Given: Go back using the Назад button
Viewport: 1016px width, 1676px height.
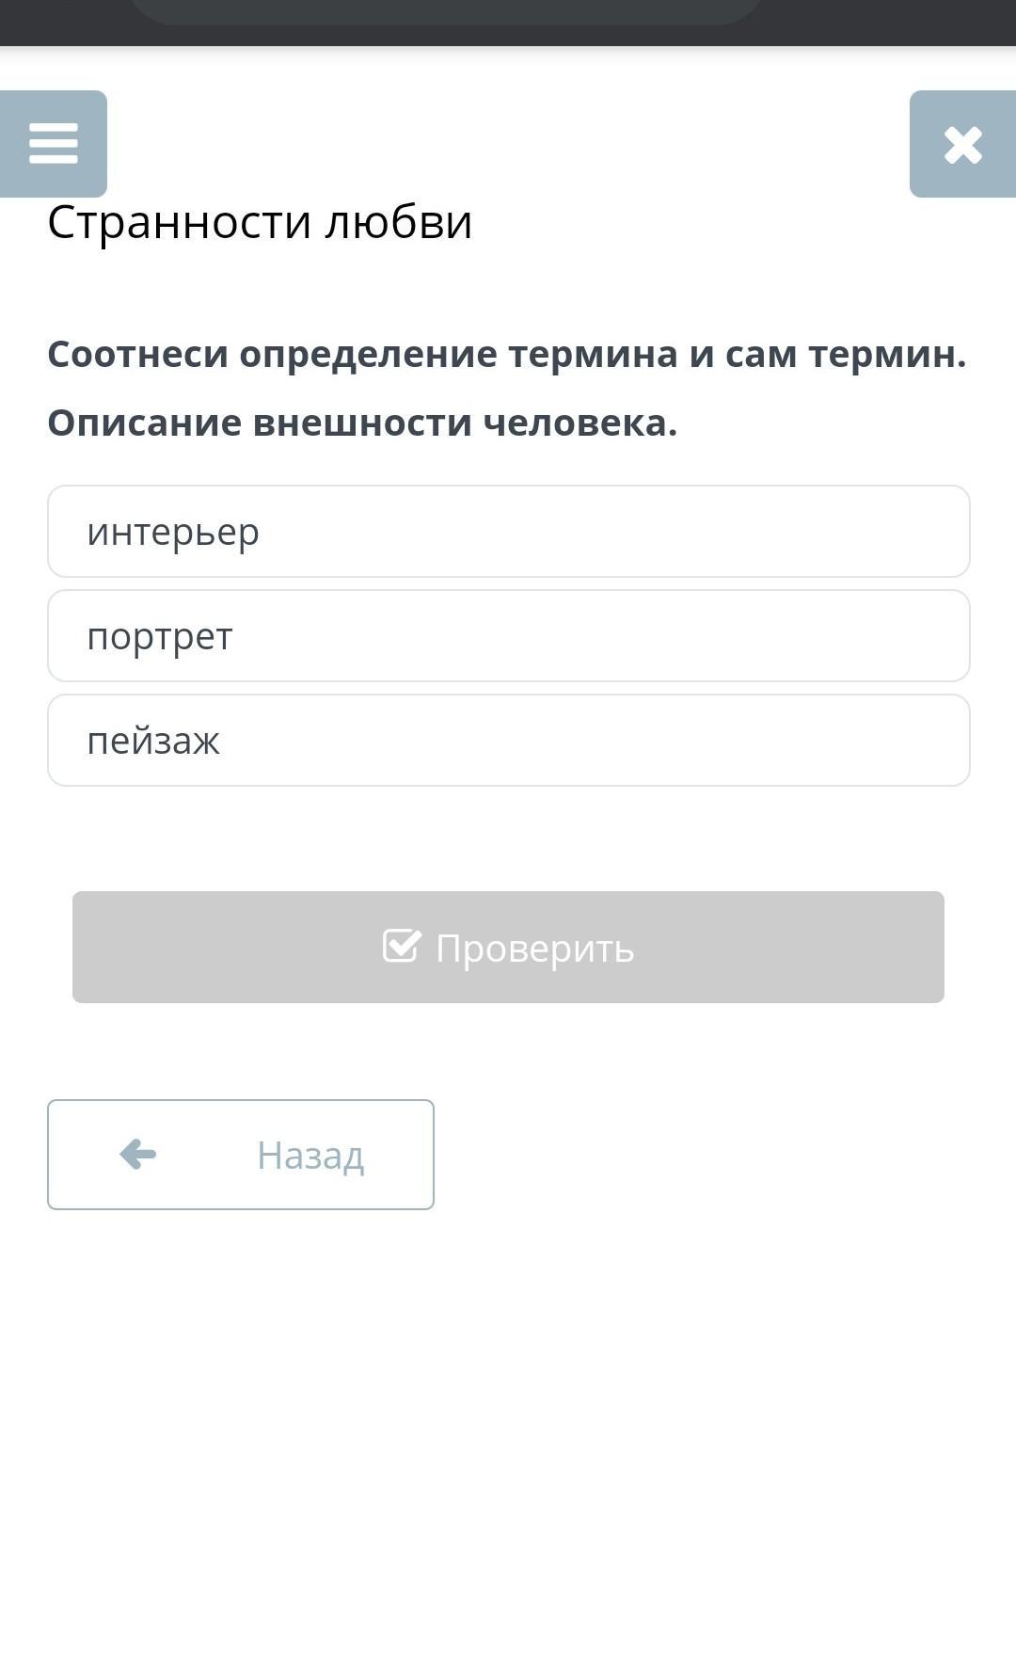Looking at the screenshot, I should point(241,1155).
